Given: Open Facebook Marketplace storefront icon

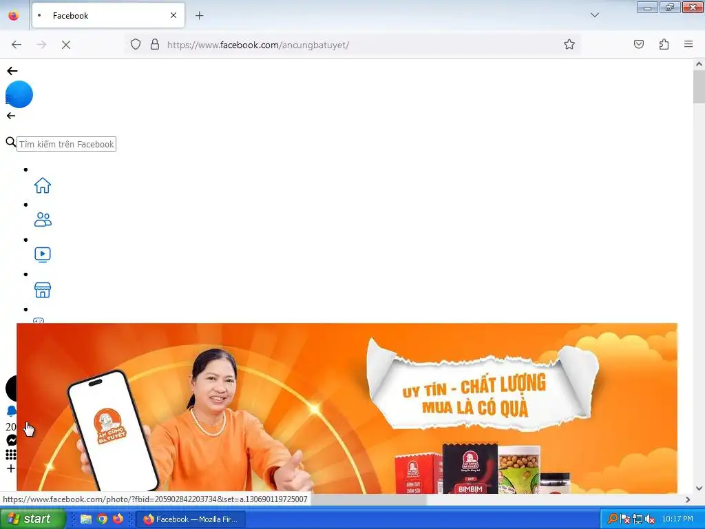Looking at the screenshot, I should tap(43, 290).
